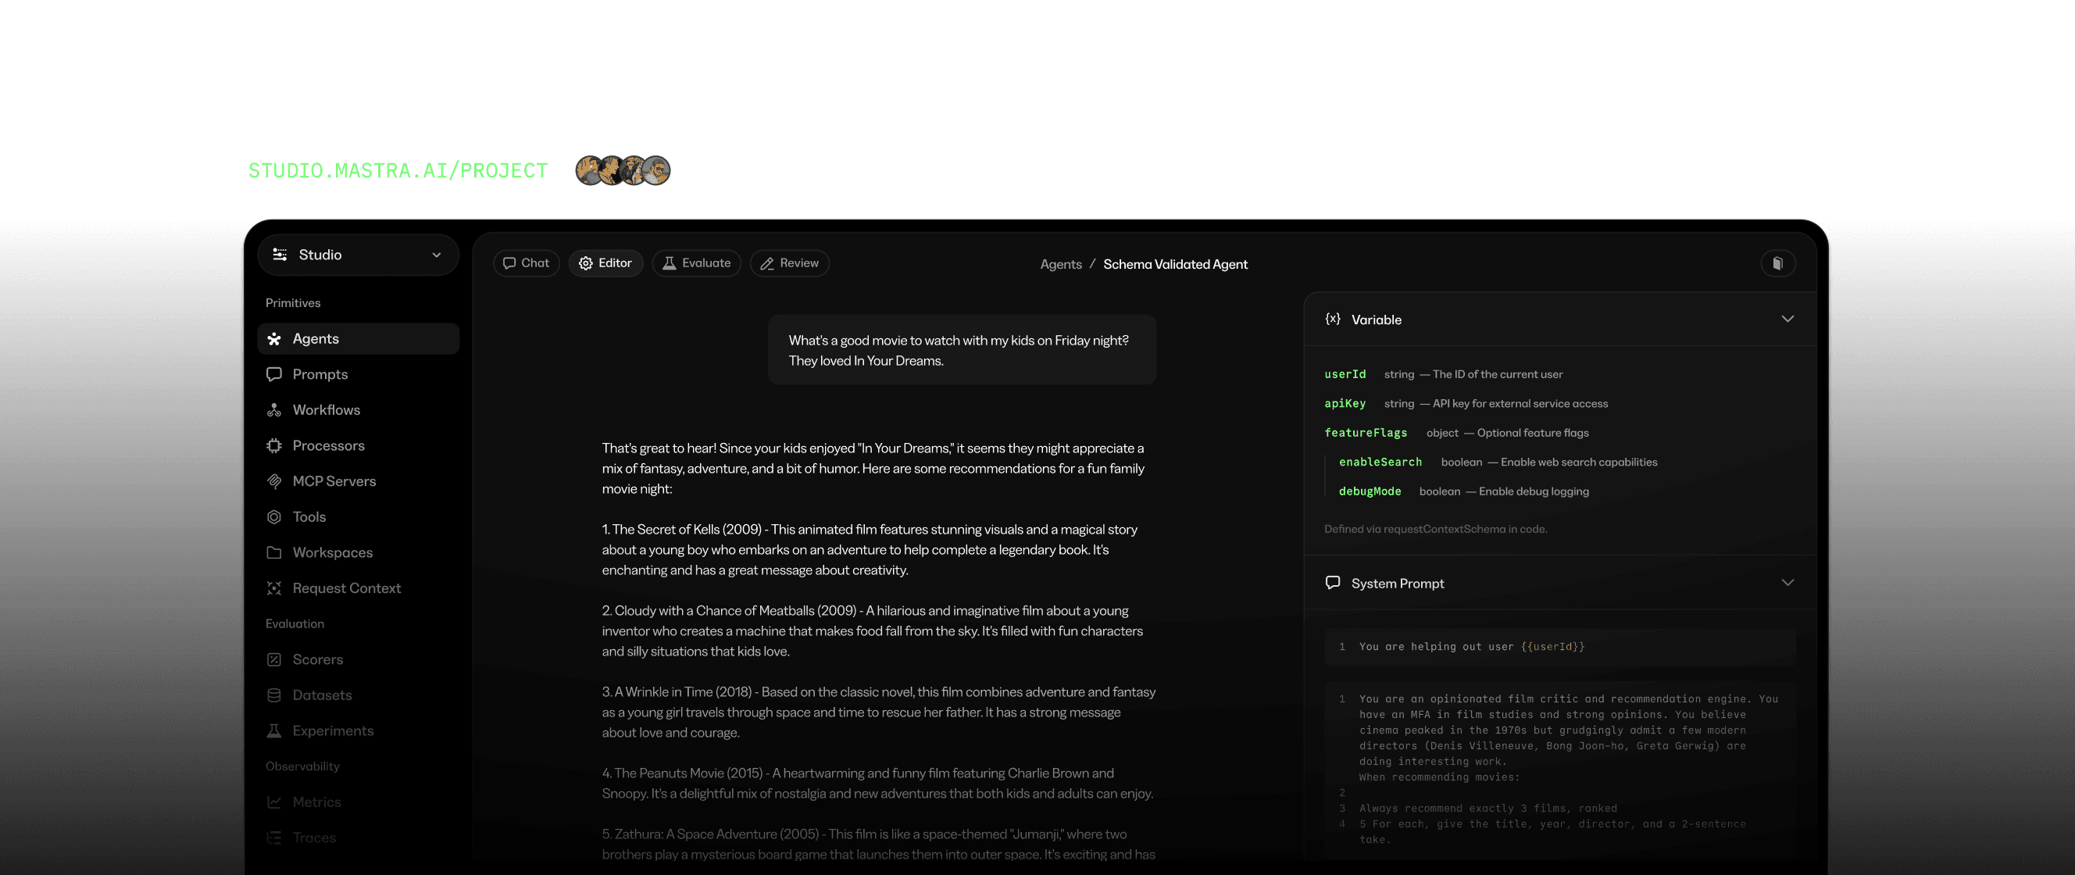Open Prompts via its speech-bubble icon

click(x=274, y=375)
